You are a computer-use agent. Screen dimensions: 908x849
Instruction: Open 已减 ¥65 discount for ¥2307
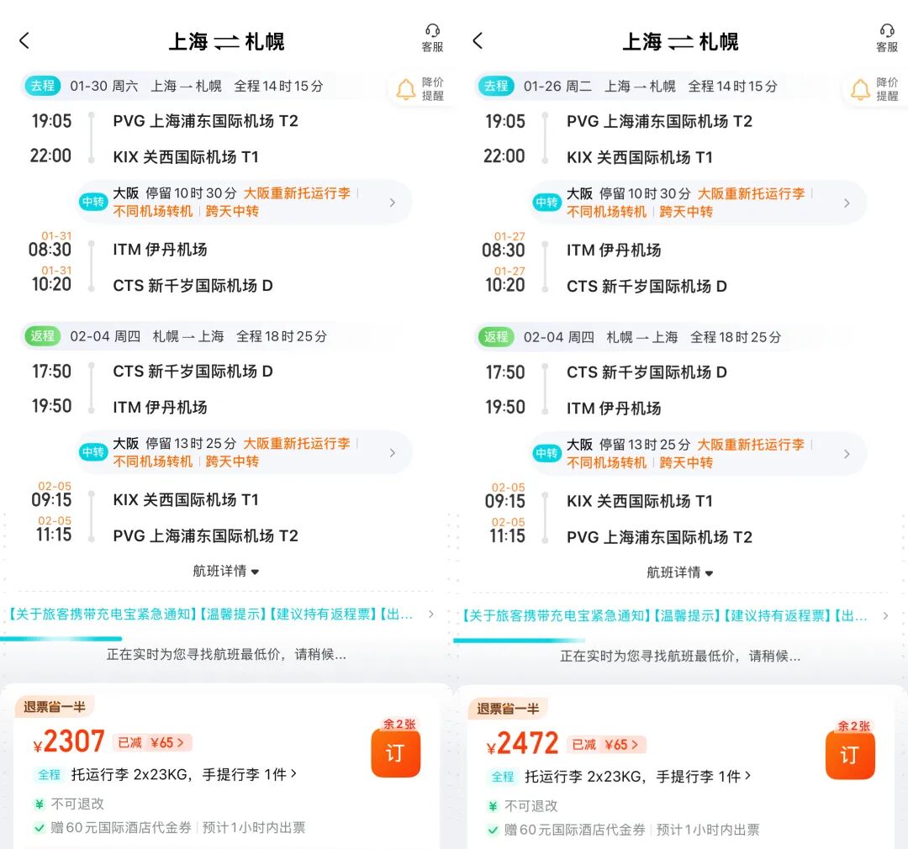click(x=151, y=742)
